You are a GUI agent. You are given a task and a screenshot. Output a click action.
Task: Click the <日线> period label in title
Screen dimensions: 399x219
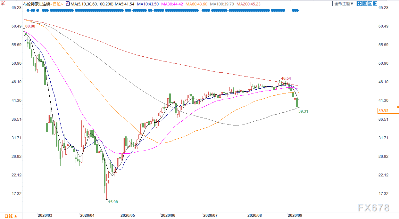(57, 4)
